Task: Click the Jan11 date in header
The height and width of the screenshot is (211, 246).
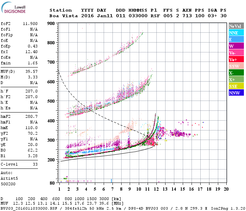Action: 105,16
